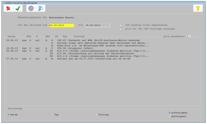Click the magnifier search icon

(41, 8)
